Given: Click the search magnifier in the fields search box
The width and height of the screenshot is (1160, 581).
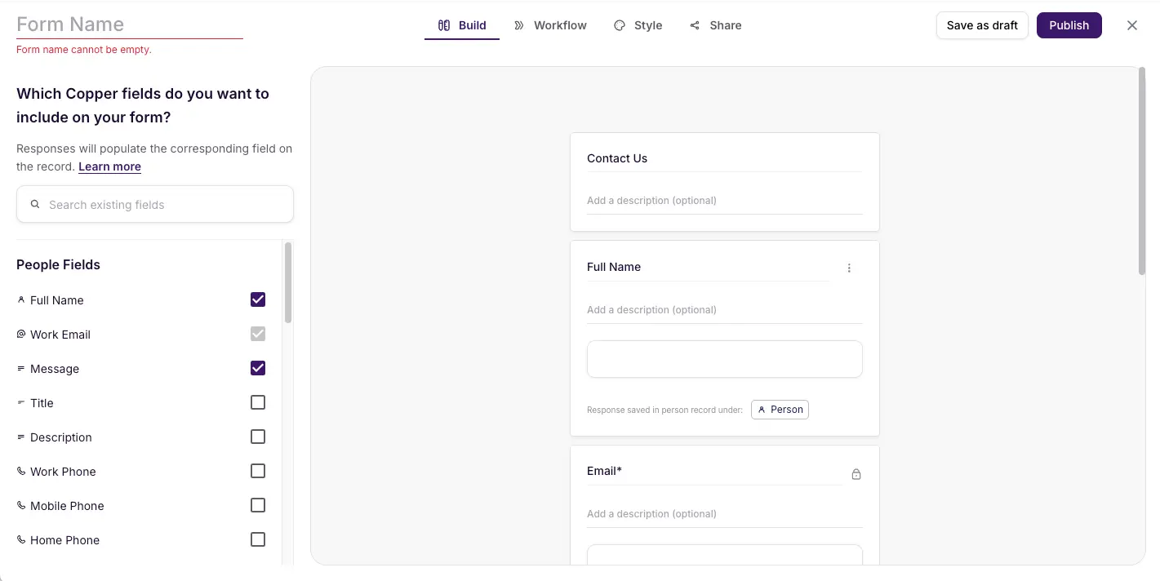Looking at the screenshot, I should tap(35, 203).
